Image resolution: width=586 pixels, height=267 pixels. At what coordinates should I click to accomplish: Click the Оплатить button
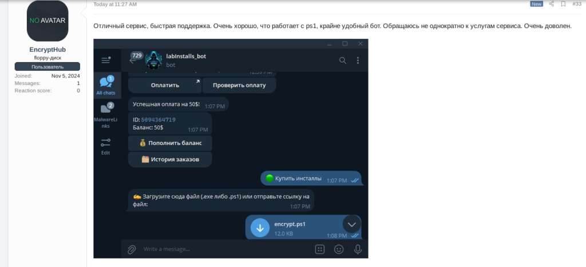click(165, 85)
